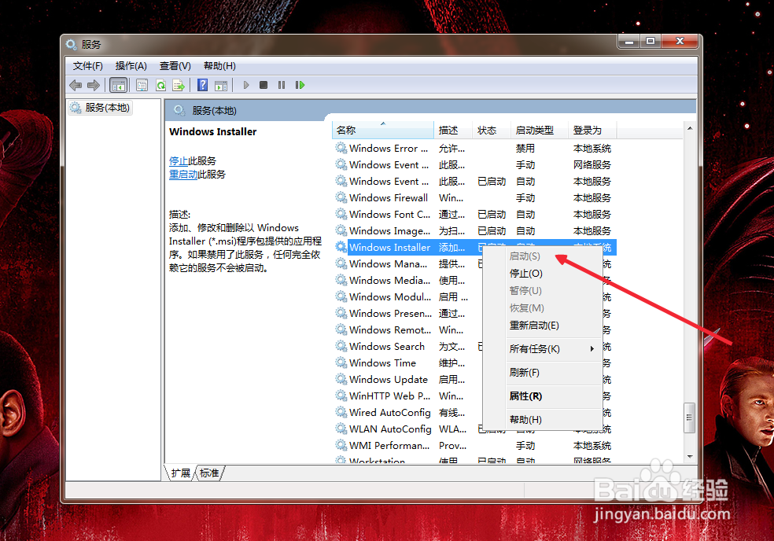Screen dimensions: 774x541
Task: Click gear icon of Windows Error row
Action: pos(341,148)
